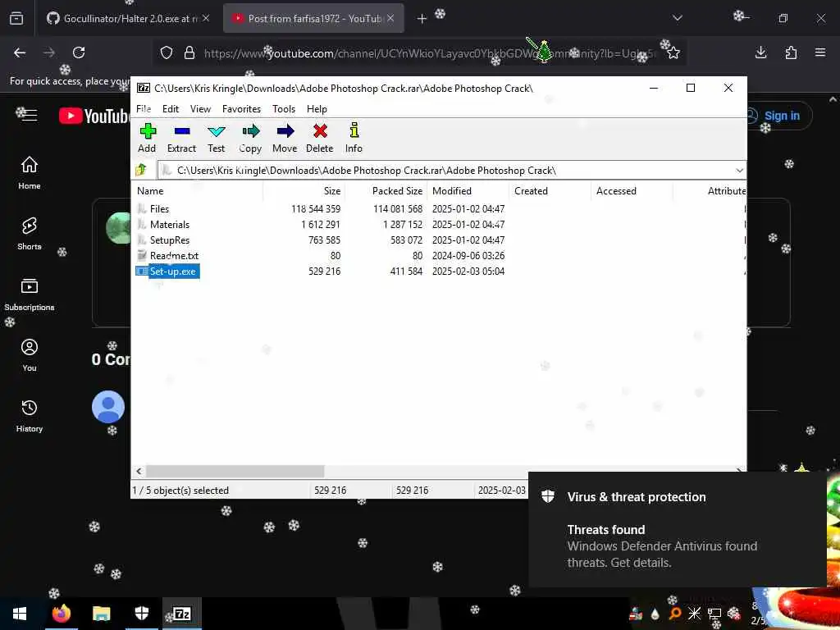Click the site padlock icon
The width and height of the screenshot is (840, 630).
click(189, 52)
